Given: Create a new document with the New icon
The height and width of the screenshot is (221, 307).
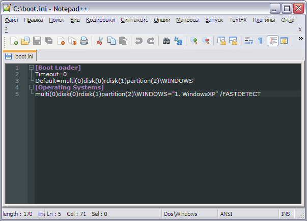Looking at the screenshot, I should pyautogui.click(x=14, y=41).
